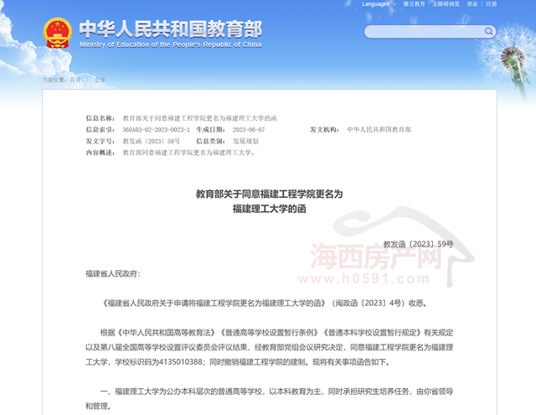
Task: Click the 发文字号 value 教发函〔2023〕59号 in the metadata
Action: [x=151, y=142]
